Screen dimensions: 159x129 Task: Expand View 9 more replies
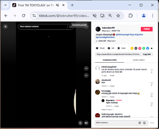(x=107, y=110)
